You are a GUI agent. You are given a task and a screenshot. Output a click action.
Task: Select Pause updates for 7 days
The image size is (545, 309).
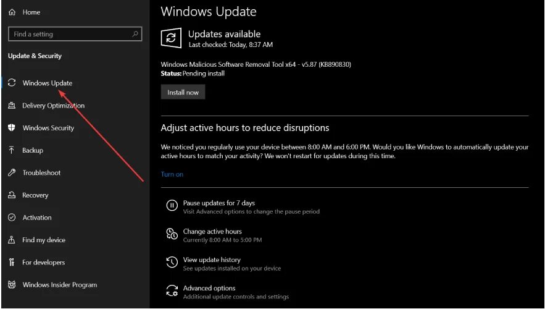click(x=219, y=203)
